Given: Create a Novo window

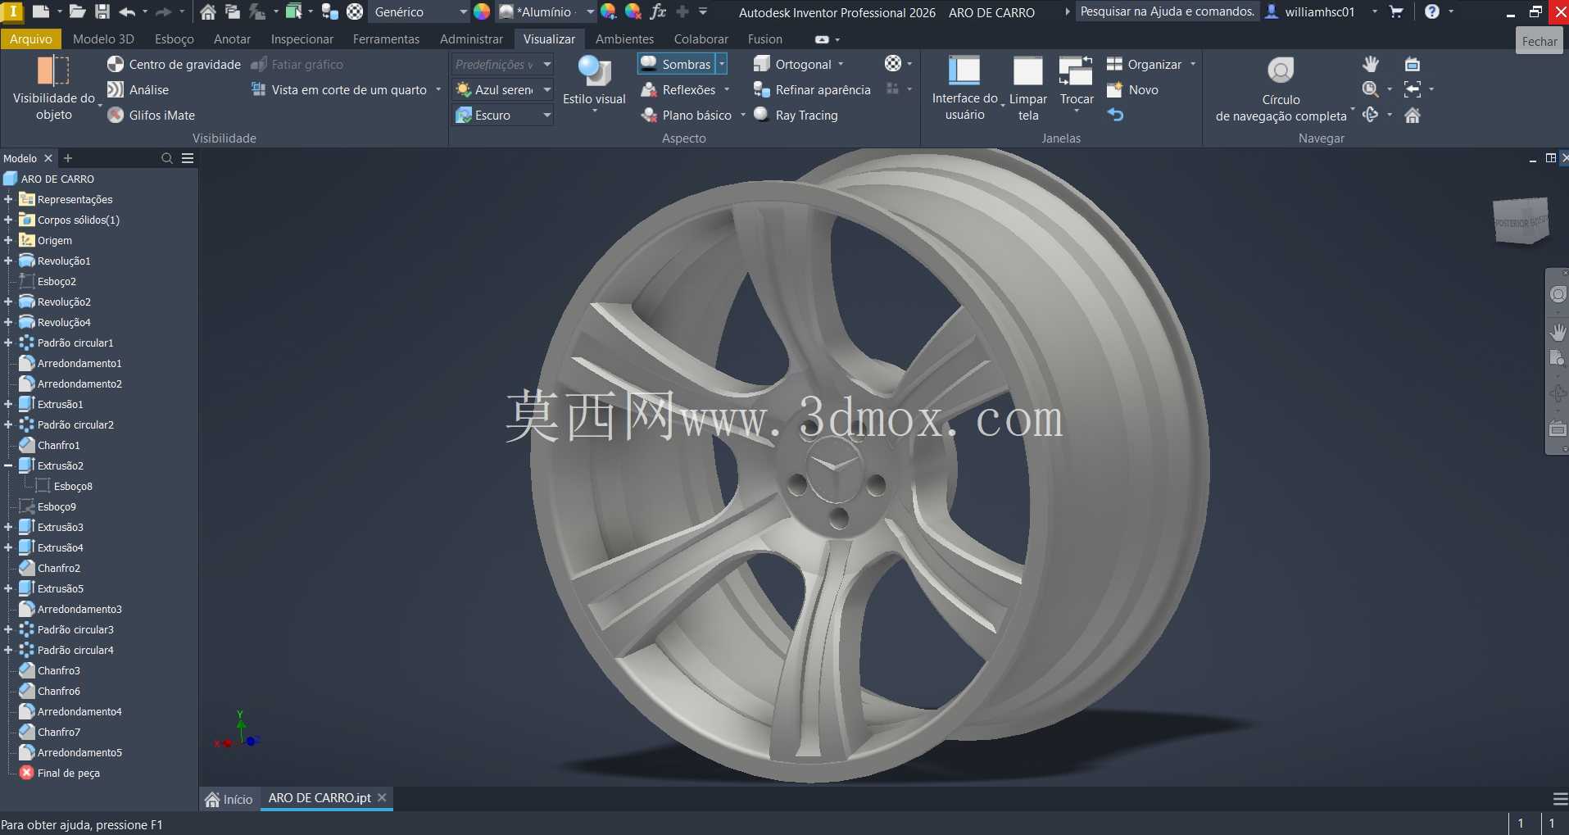Looking at the screenshot, I should 1132,89.
